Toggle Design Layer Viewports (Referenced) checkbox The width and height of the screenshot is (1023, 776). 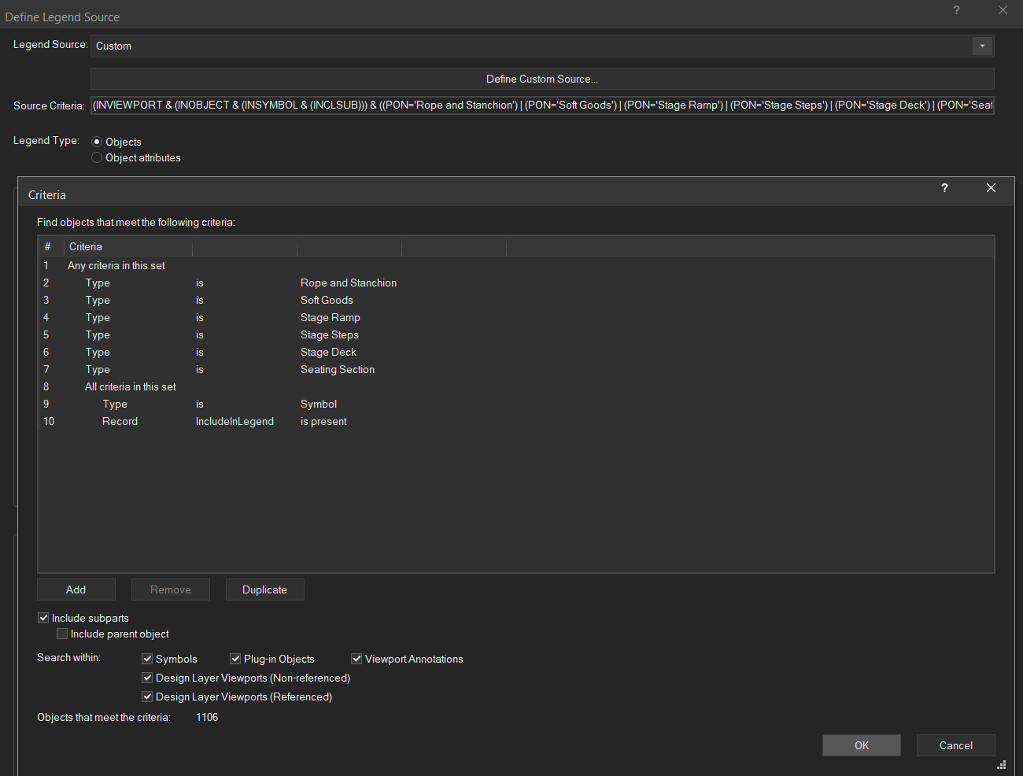click(x=147, y=697)
